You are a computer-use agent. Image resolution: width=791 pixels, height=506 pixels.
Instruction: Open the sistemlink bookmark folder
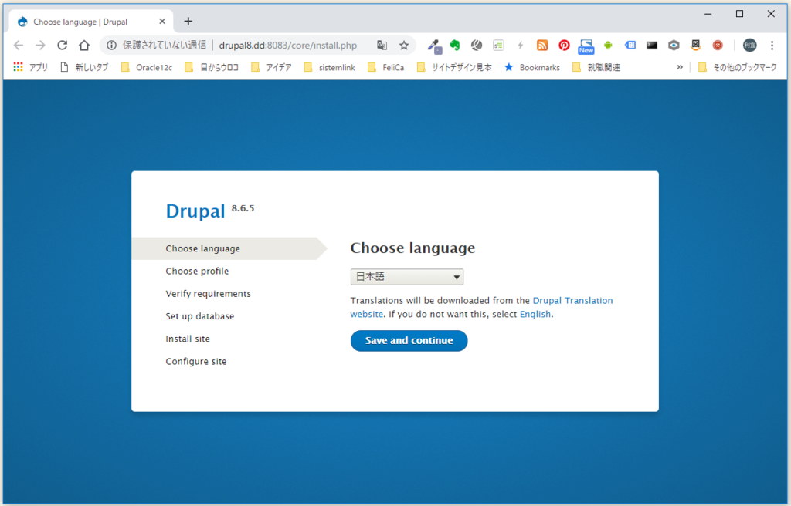click(329, 67)
